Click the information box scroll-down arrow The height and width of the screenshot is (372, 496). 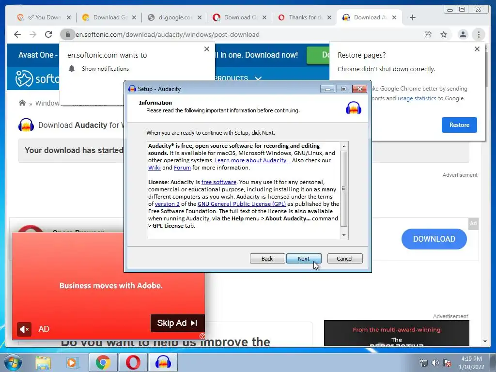tap(344, 235)
